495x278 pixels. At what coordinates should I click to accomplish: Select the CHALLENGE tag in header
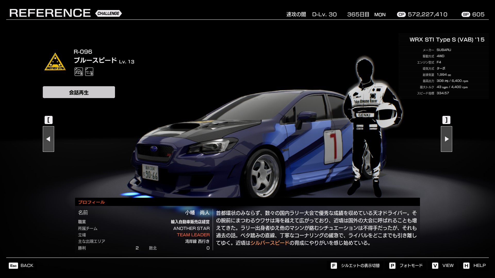coord(108,13)
